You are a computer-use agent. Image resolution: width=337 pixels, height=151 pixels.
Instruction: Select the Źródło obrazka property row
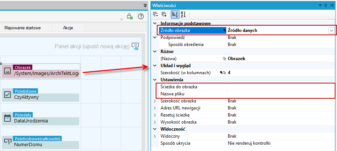(x=247, y=30)
